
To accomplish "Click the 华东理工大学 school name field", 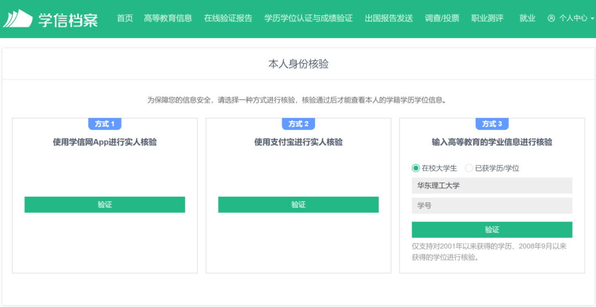I will pos(492,185).
